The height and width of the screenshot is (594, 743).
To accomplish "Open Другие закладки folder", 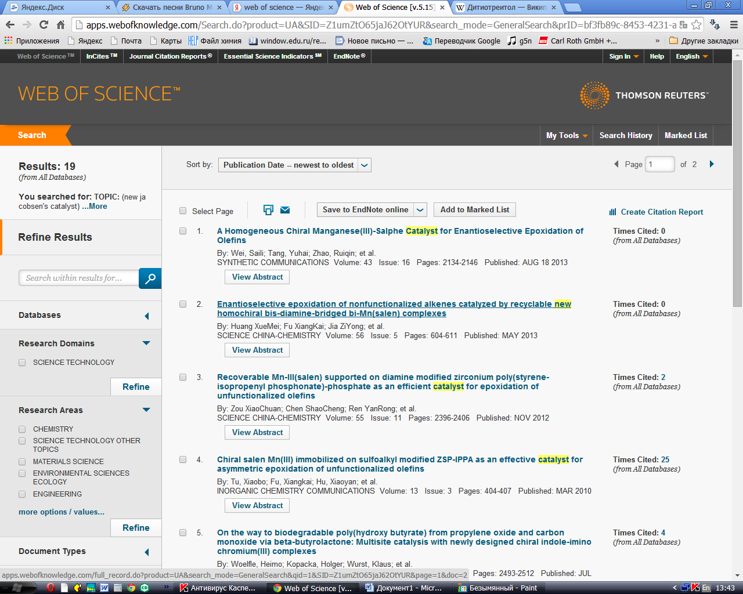I will 704,41.
